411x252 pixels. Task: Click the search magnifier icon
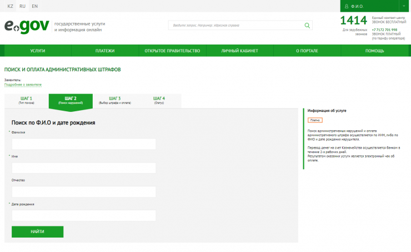307,26
